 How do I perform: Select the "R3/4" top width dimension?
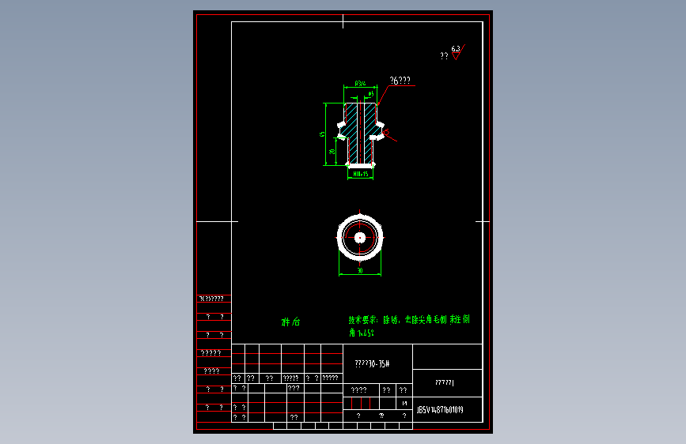(360, 84)
